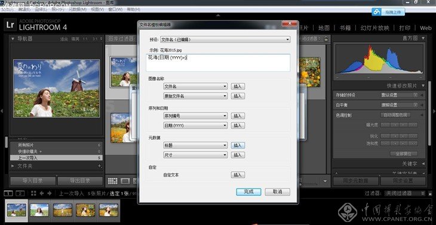This screenshot has width=436, height=225.
Task: Switch to the 幻灯片放映 module
Action: [375, 28]
